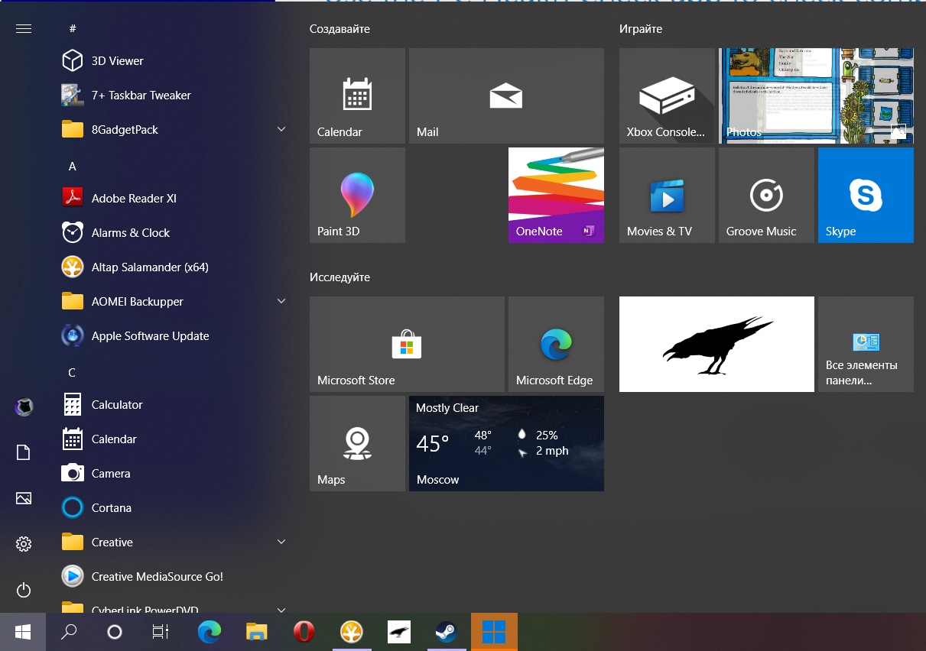The width and height of the screenshot is (926, 651).
Task: Open taskbar Search magnifier
Action: 69,632
